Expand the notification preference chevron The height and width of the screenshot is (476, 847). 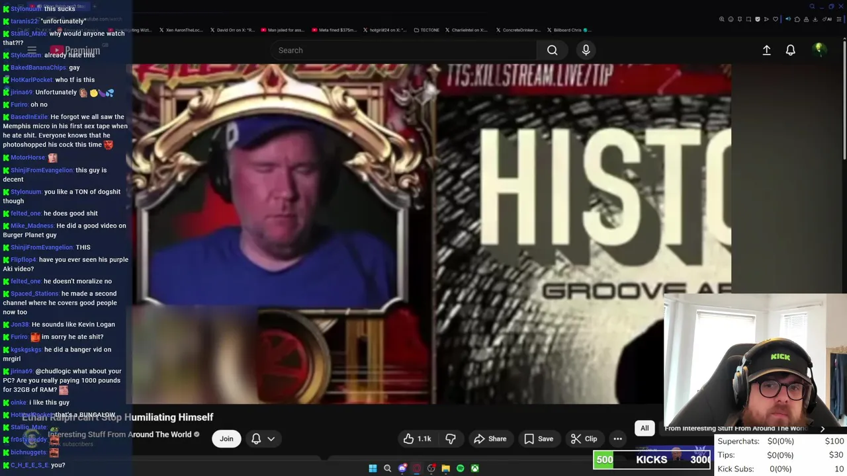(x=271, y=439)
